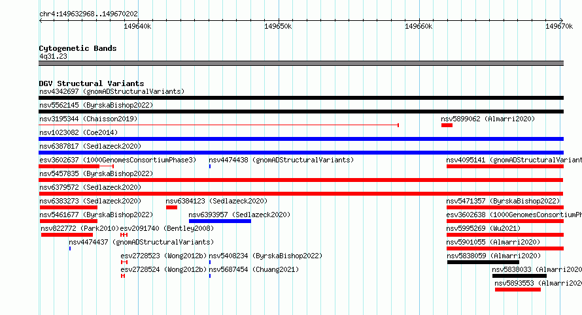Open esv2728524 (Wong2012b) label
Image resolution: width=582 pixels, height=315 pixels.
click(x=163, y=269)
